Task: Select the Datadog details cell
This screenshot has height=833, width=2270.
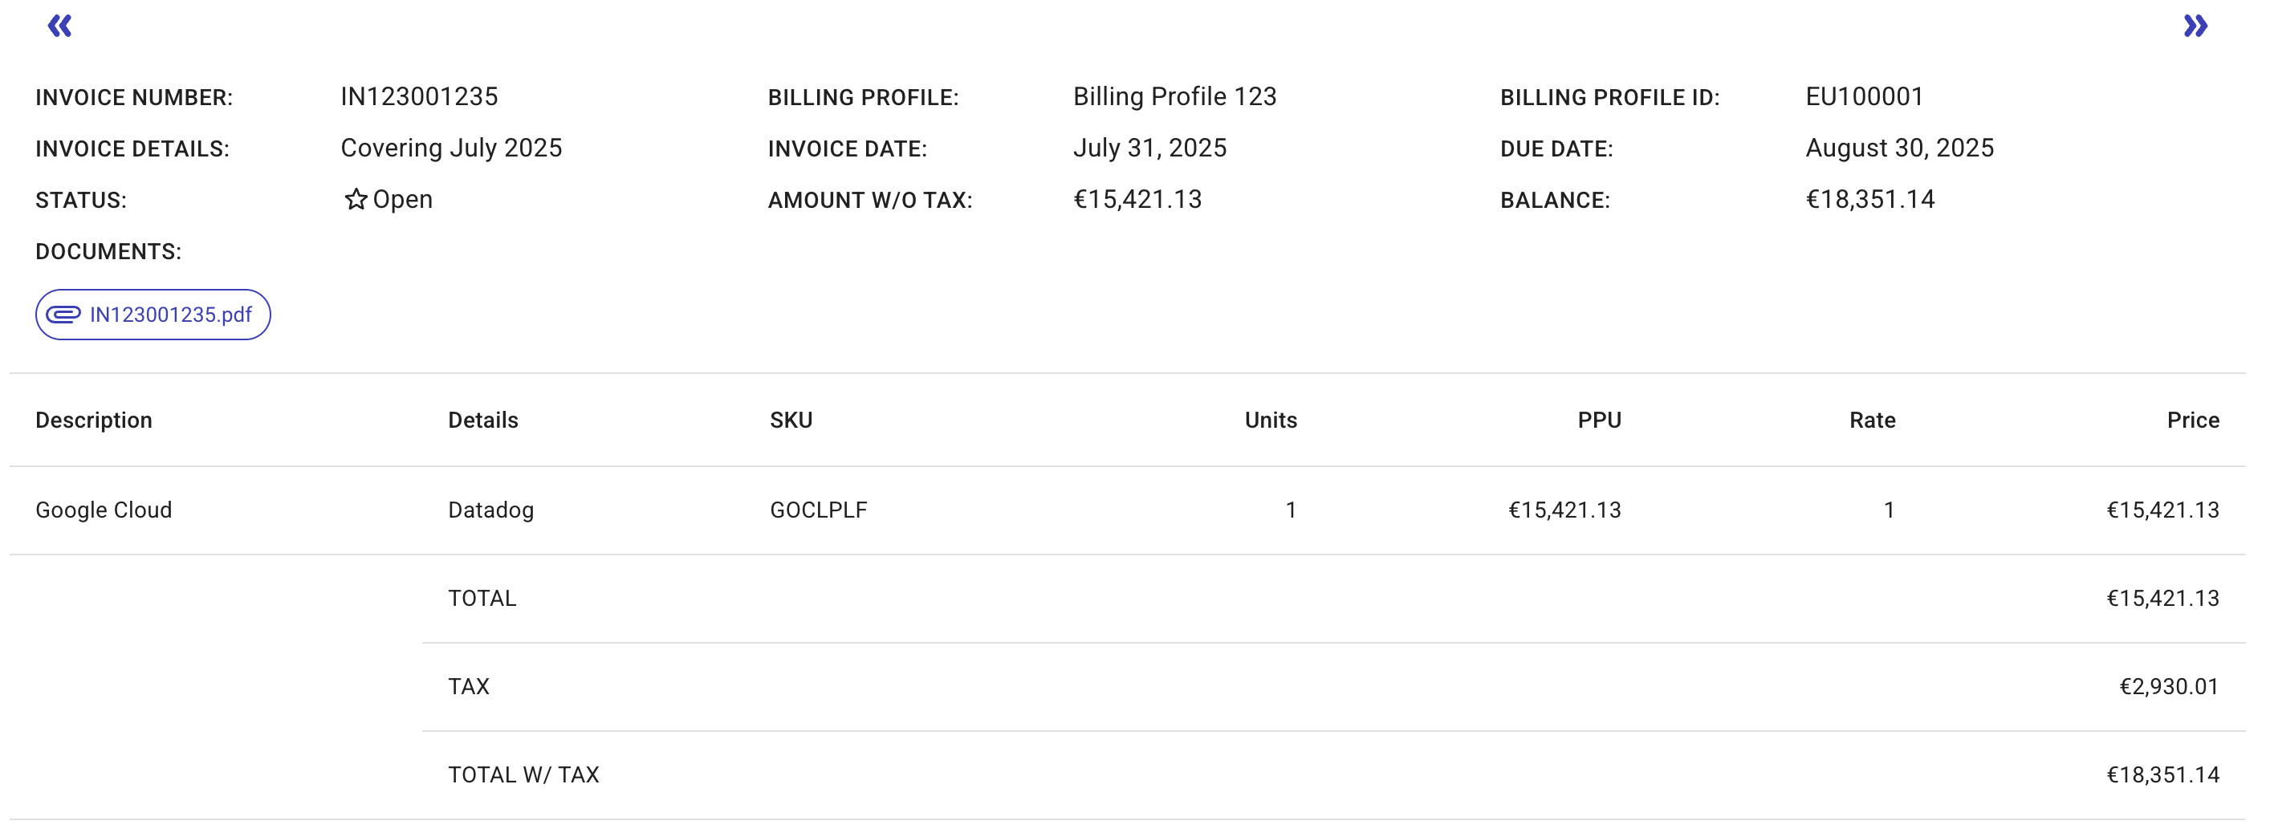Action: (490, 509)
